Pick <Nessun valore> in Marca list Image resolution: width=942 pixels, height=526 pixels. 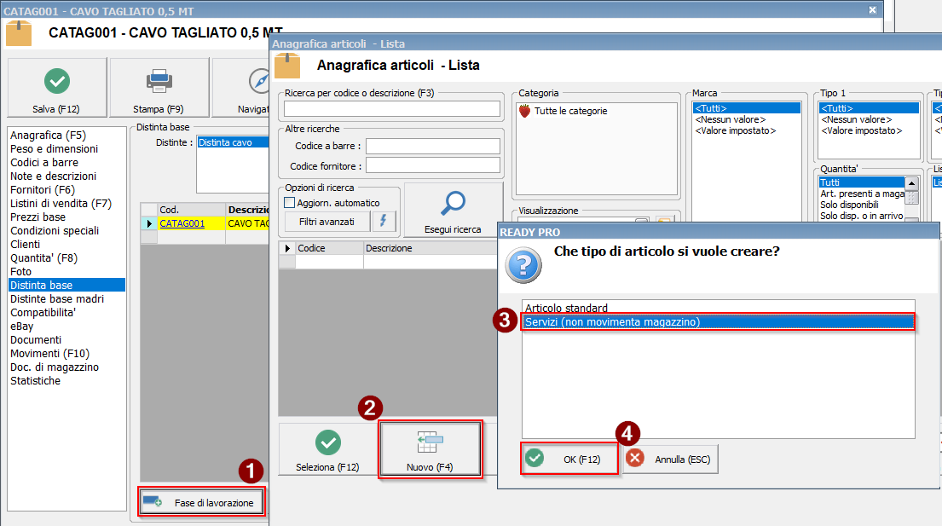point(730,120)
